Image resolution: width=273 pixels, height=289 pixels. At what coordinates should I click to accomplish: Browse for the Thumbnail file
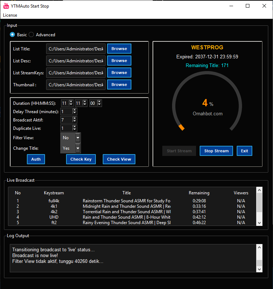tap(119, 84)
